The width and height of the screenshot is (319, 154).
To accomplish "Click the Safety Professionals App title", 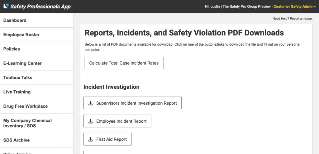I will pos(40,7).
